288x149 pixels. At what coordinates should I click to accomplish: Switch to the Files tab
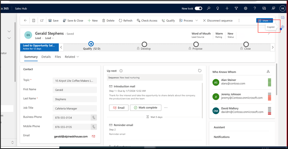[58, 57]
